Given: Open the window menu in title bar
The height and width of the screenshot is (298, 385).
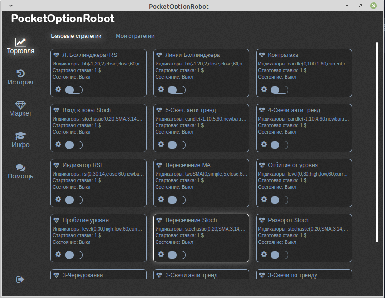Looking at the screenshot, I should (x=11, y=6).
